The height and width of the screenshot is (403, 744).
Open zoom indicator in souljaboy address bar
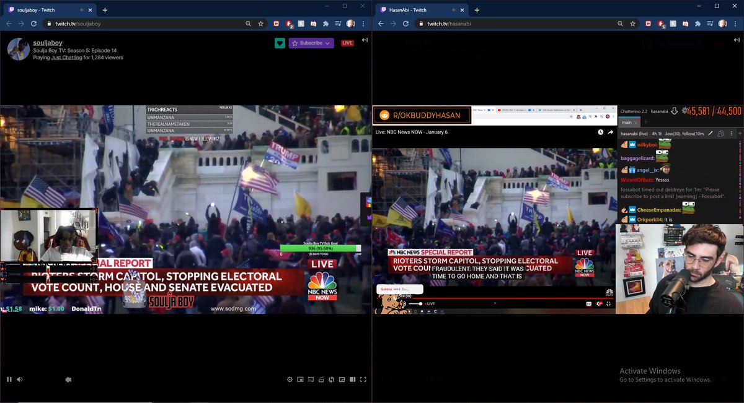coord(248,24)
